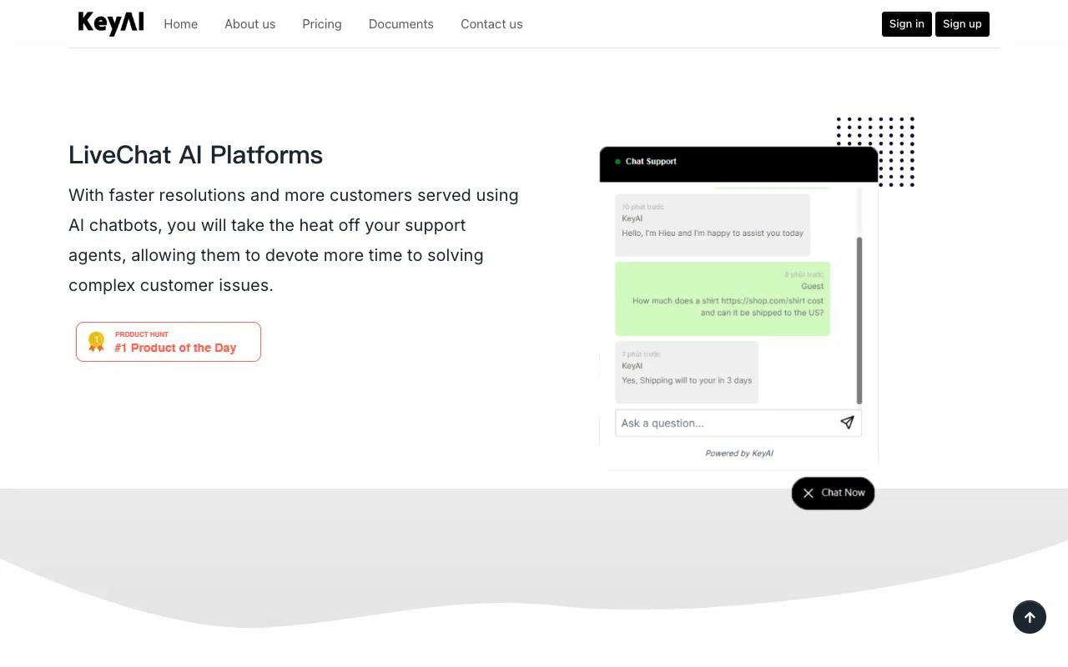Follow the Powered by KeyAI link
This screenshot has height=667, width=1068.
[x=738, y=454]
